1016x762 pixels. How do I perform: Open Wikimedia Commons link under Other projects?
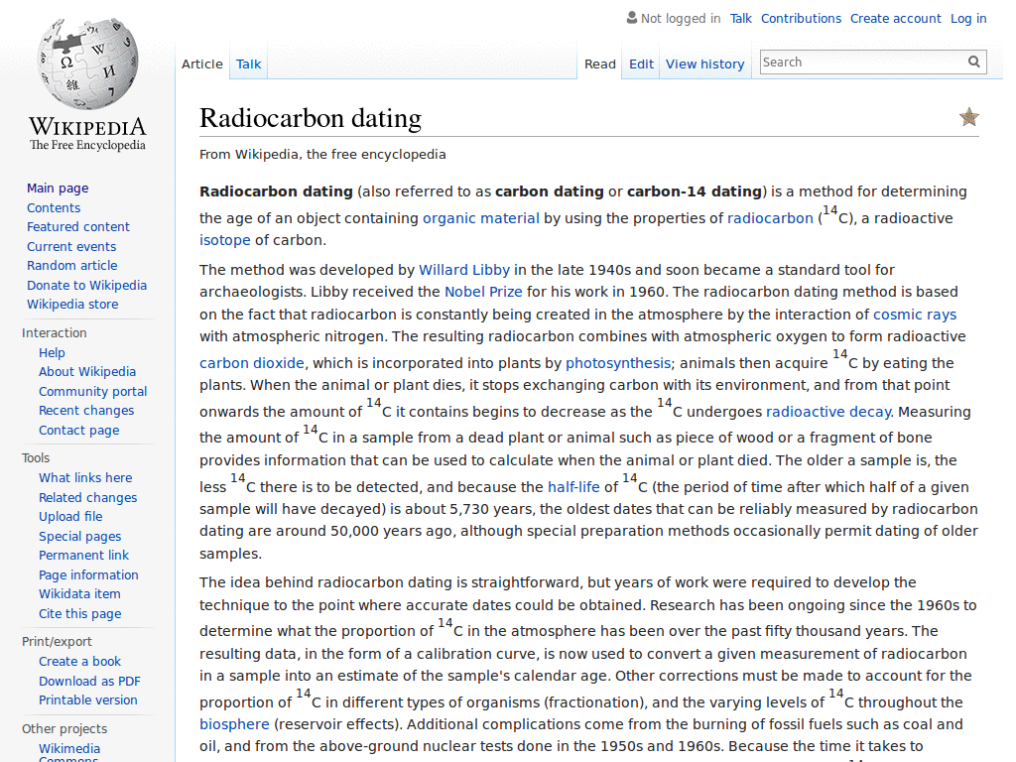click(x=69, y=753)
